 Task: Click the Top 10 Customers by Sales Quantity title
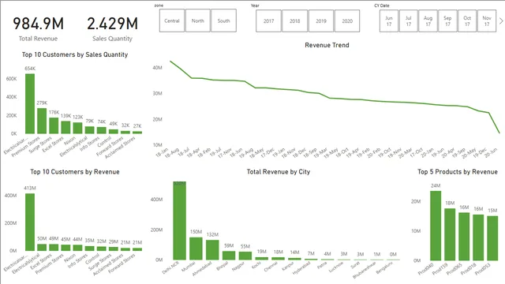point(75,54)
